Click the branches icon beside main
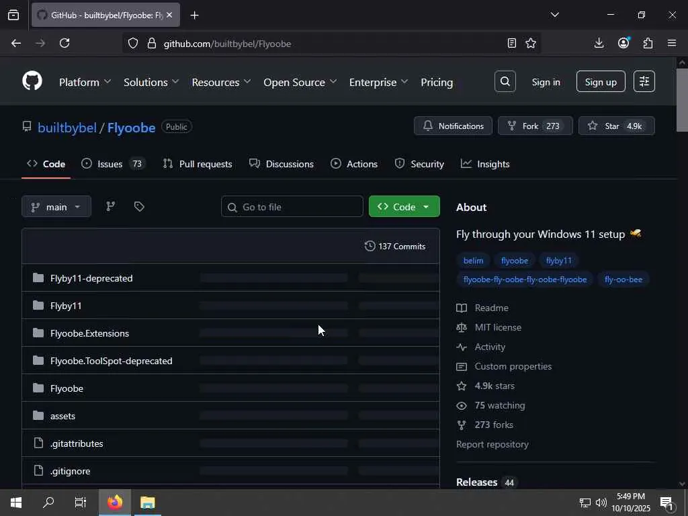Screen dimensions: 688x516 (x=111, y=206)
